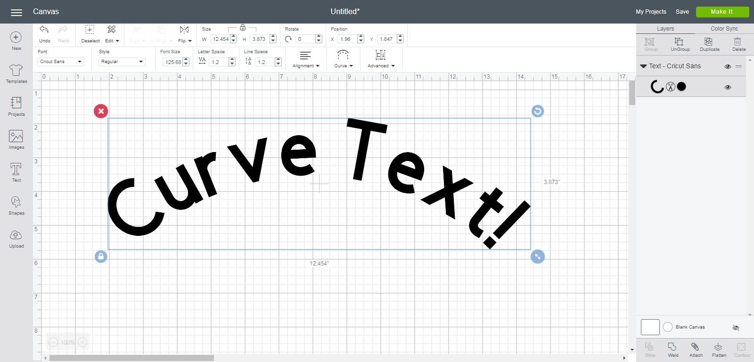Click the Undo arrow icon
The image size is (754, 362).
coord(44,30)
